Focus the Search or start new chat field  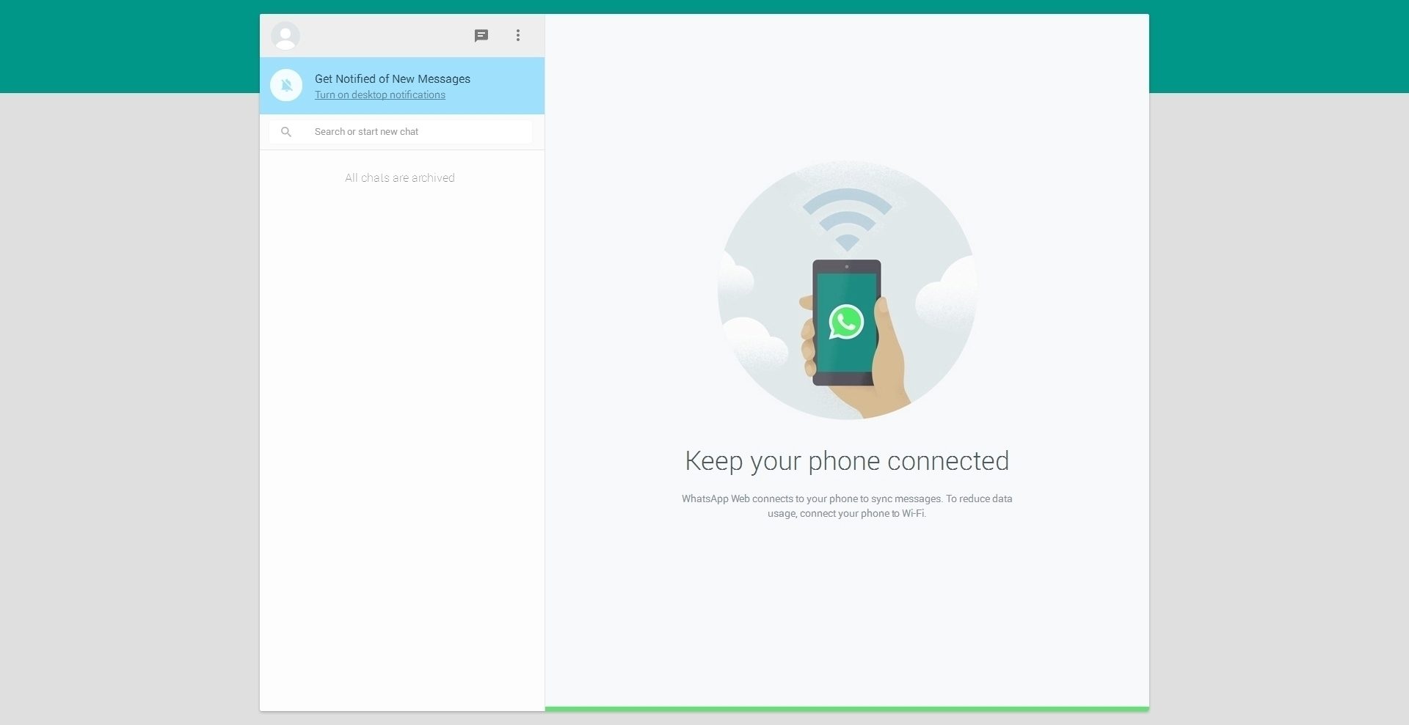click(x=401, y=132)
